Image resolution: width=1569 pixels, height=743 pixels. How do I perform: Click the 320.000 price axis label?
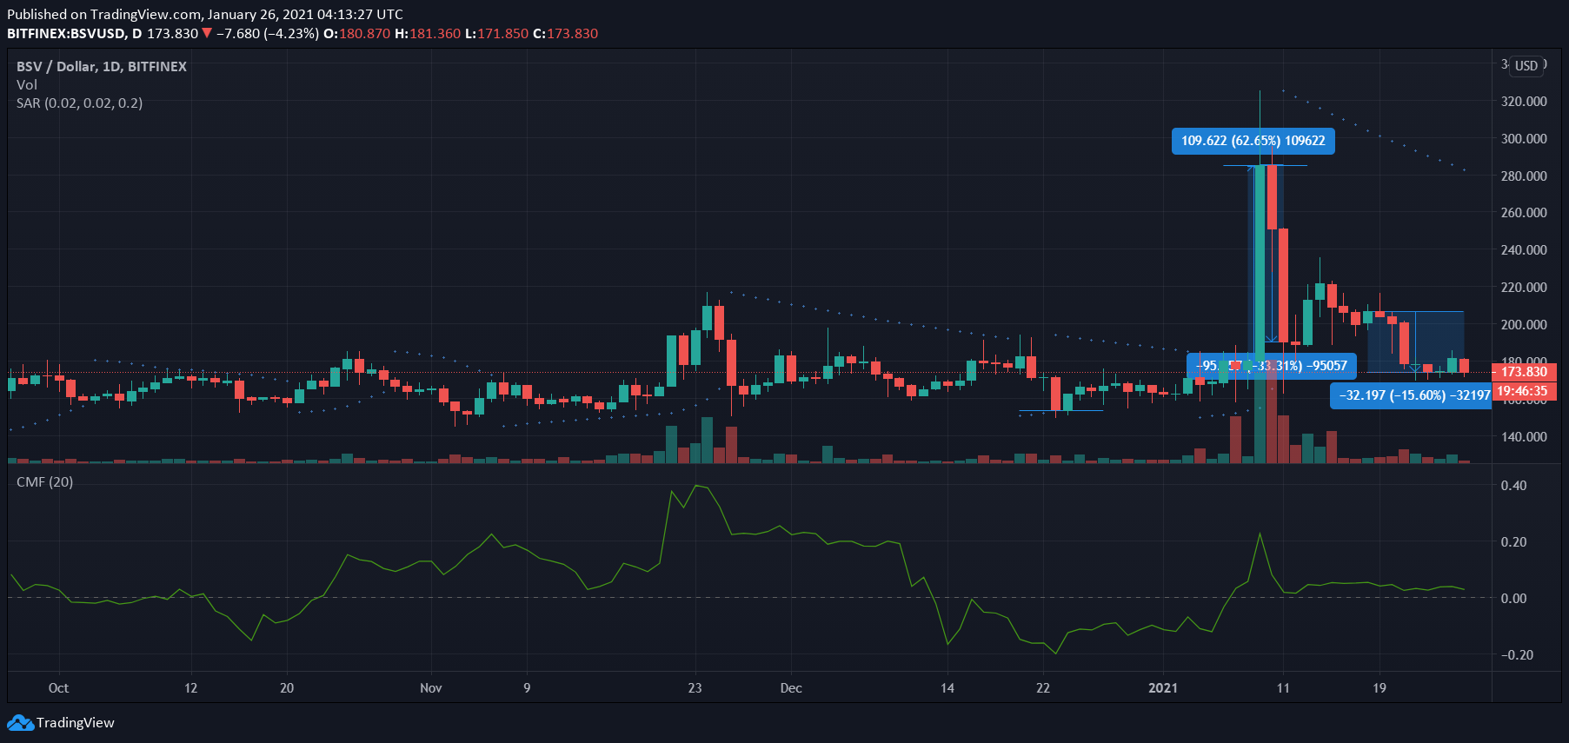(x=1524, y=101)
